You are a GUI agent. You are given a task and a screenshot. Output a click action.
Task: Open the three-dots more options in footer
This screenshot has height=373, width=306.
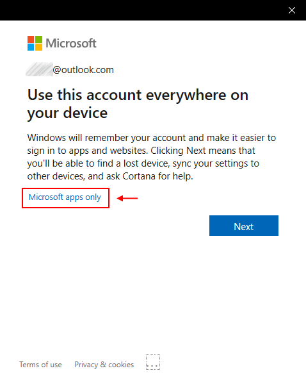(153, 362)
